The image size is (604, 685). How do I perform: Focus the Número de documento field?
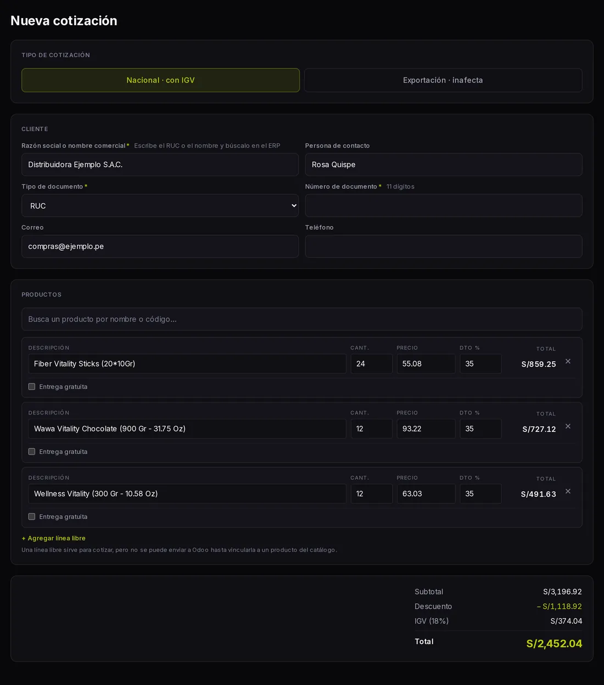click(444, 206)
